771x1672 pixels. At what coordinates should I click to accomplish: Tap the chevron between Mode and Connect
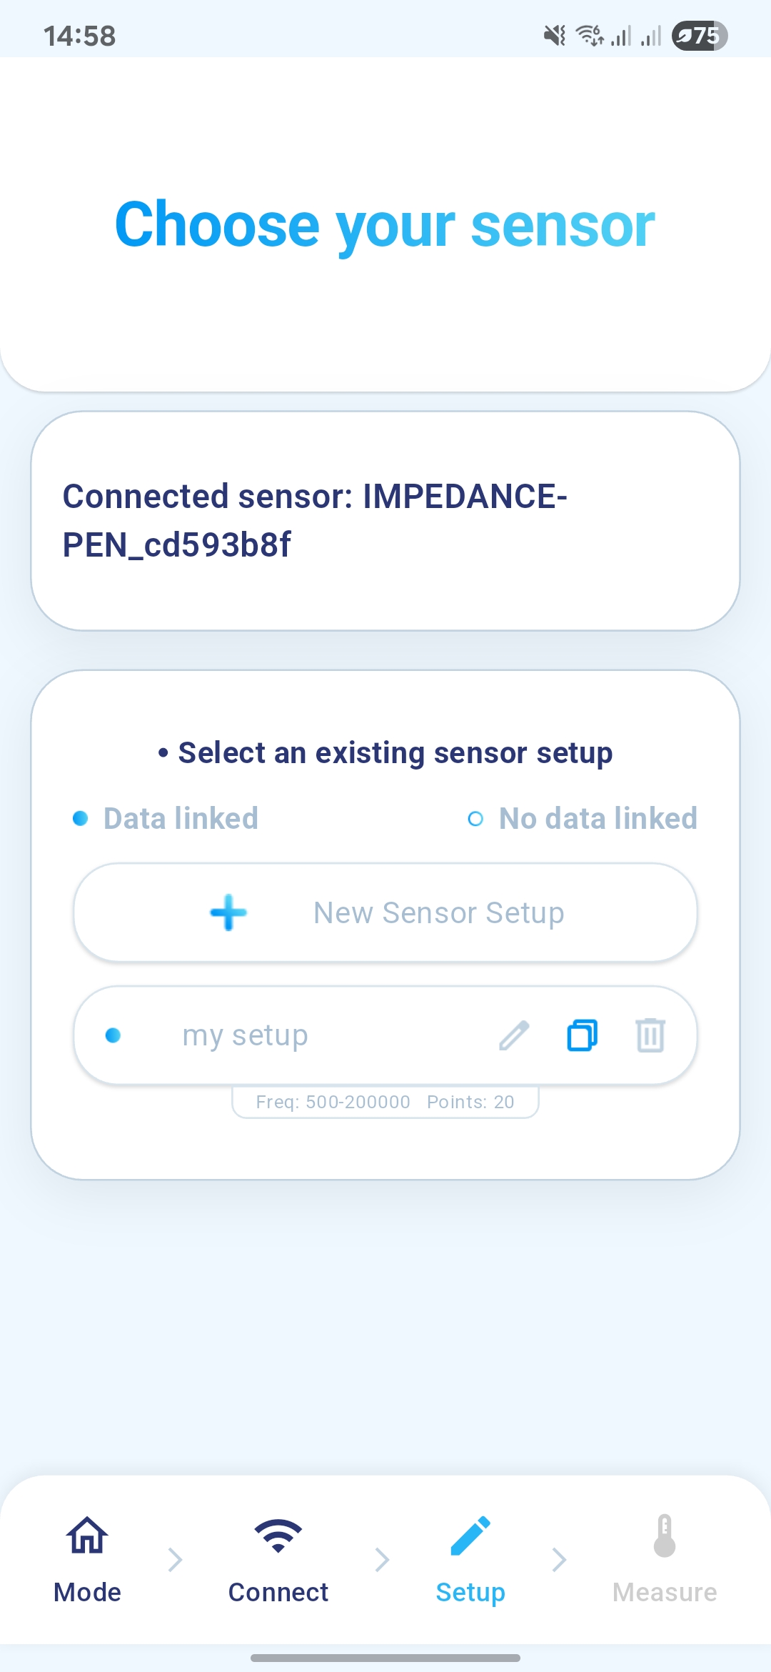coord(175,1559)
